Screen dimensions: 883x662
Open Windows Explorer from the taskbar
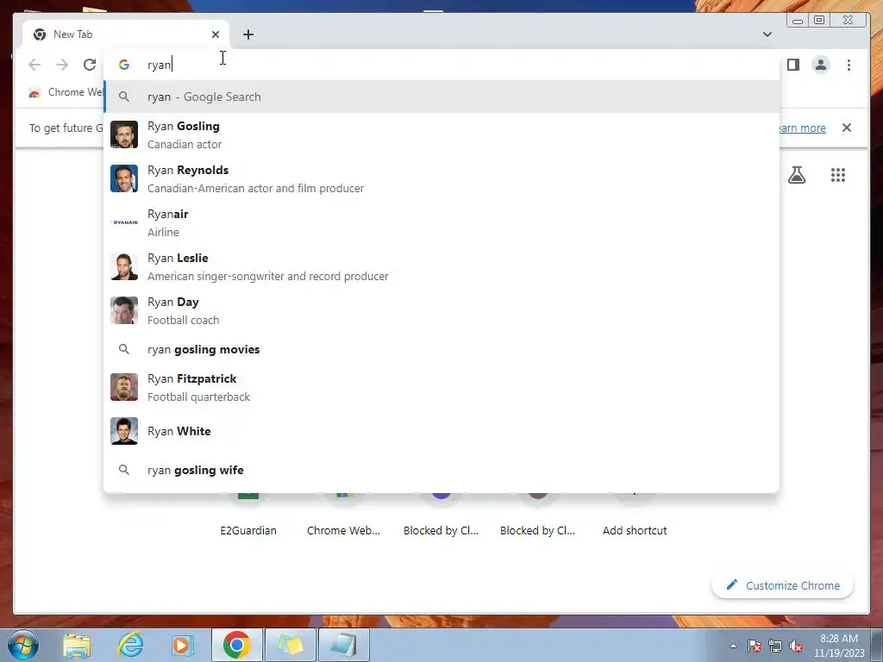(x=77, y=645)
